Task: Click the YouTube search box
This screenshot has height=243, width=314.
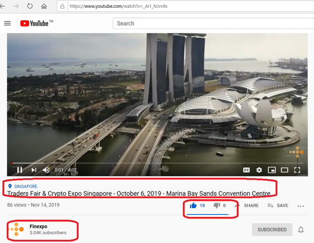Action: [213, 24]
